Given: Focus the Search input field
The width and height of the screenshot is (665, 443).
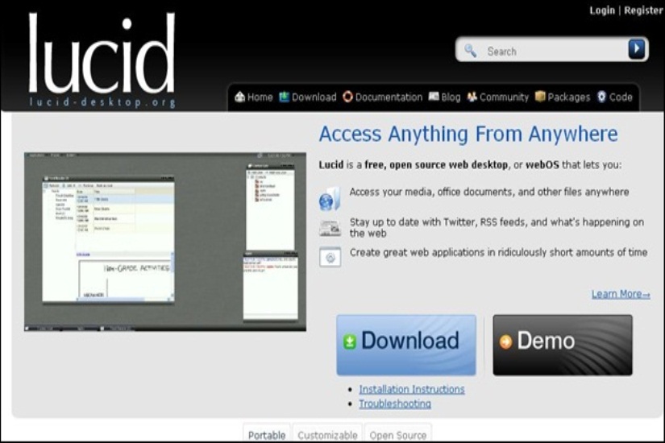Looking at the screenshot, I should (551, 51).
